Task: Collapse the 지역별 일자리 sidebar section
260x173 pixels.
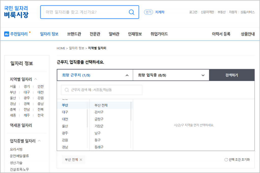Action: (x=36, y=79)
